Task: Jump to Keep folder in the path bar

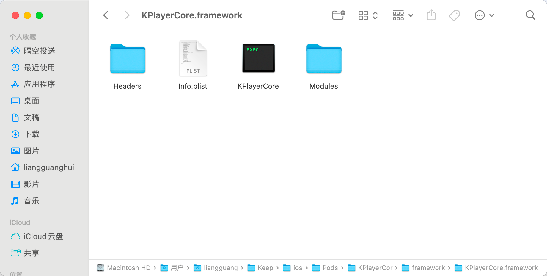Action: pyautogui.click(x=260, y=268)
